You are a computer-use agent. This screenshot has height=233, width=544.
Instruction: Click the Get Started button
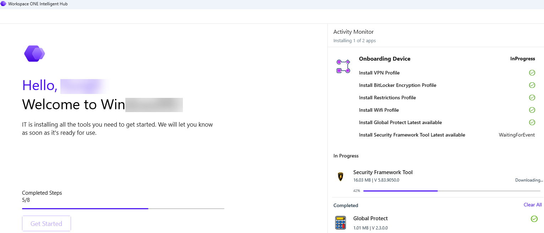pos(47,224)
